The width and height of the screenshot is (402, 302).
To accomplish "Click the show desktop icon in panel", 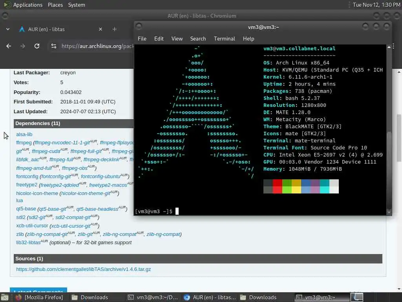I will (5, 297).
